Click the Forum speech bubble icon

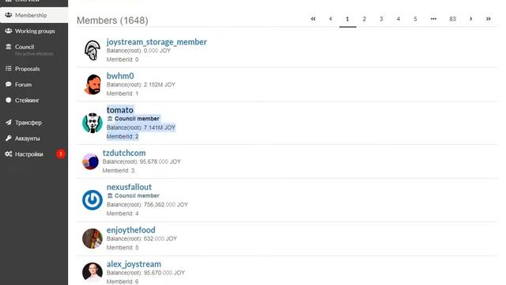(9, 85)
